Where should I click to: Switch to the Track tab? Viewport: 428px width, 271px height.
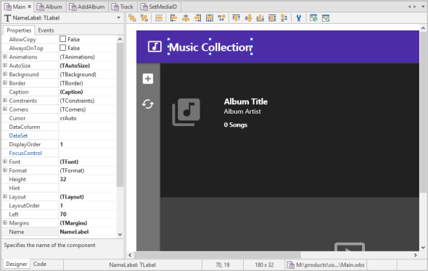pos(123,7)
